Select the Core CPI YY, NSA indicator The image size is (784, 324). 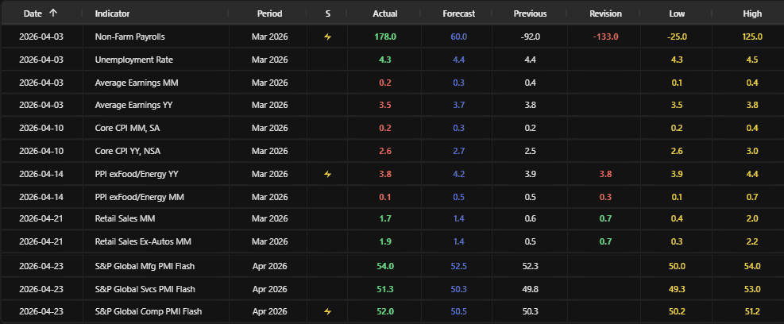point(128,151)
